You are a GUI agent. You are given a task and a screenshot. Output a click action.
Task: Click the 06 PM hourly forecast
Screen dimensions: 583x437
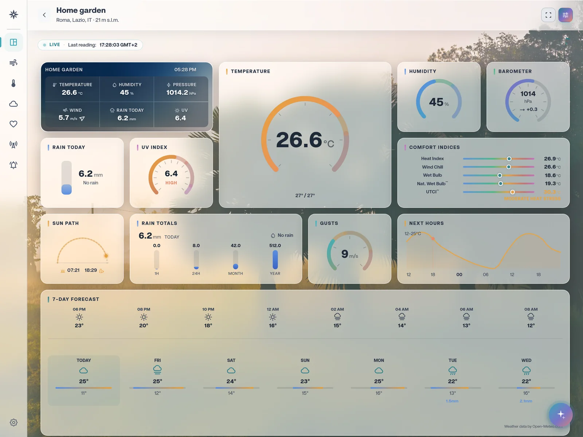click(x=79, y=318)
